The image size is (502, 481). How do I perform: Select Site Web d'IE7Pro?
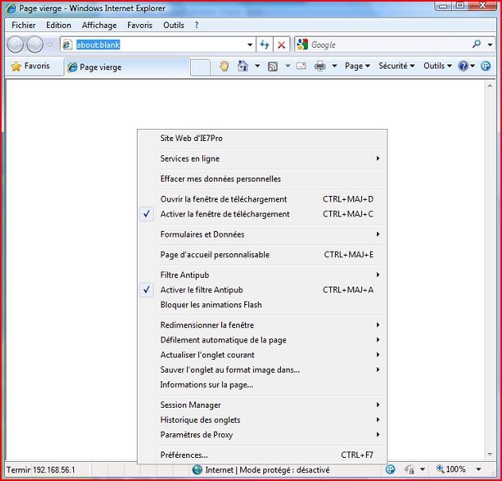point(263,139)
